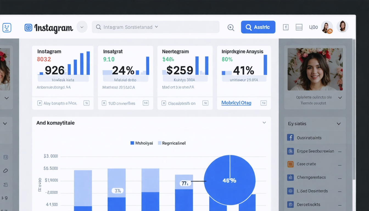The height and width of the screenshot is (211, 369).
Task: Expand the Oplefette oulinctis ole chevron
Action: [x=340, y=98]
